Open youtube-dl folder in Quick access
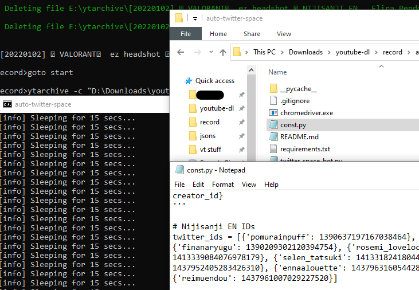 [217, 108]
